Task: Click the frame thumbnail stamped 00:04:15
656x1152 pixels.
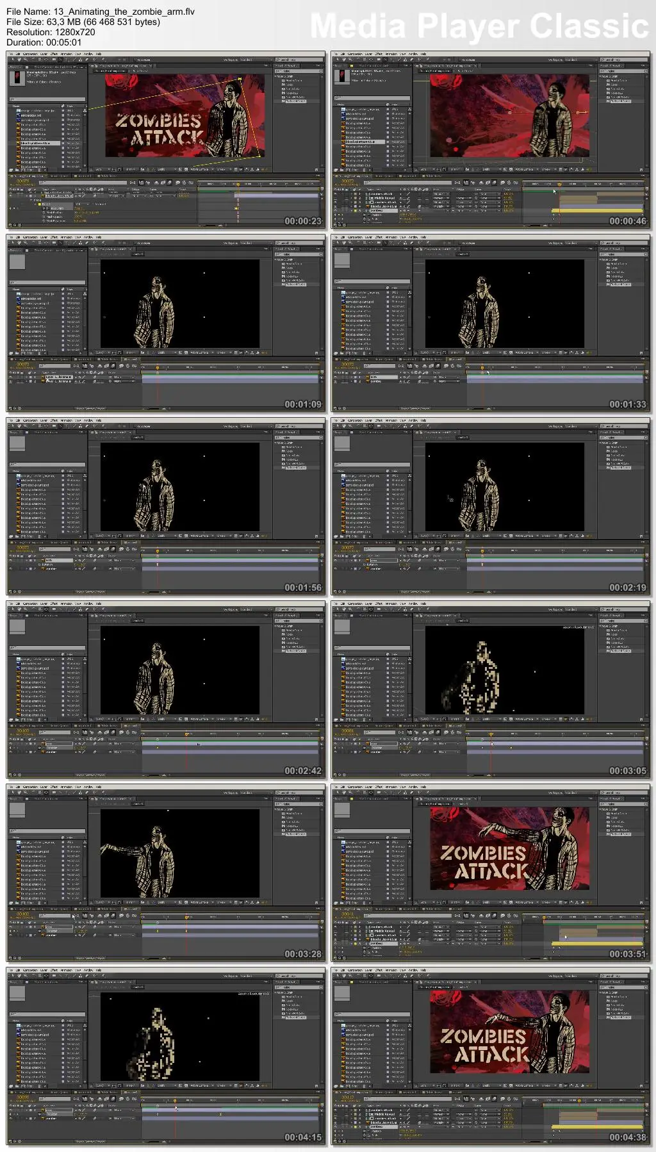Action: pyautogui.click(x=166, y=1056)
